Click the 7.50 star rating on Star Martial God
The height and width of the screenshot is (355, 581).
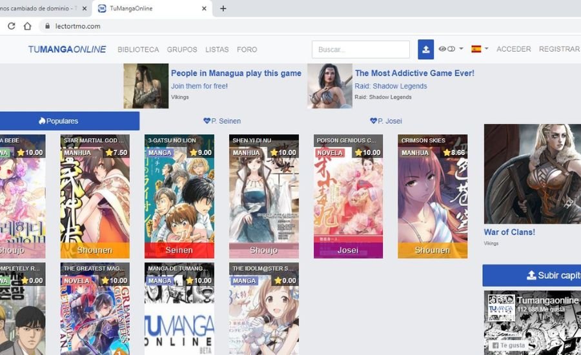coord(116,152)
